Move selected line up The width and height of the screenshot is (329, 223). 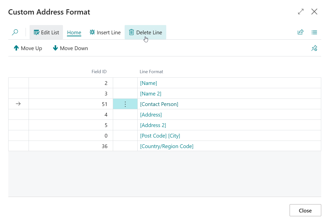(28, 48)
